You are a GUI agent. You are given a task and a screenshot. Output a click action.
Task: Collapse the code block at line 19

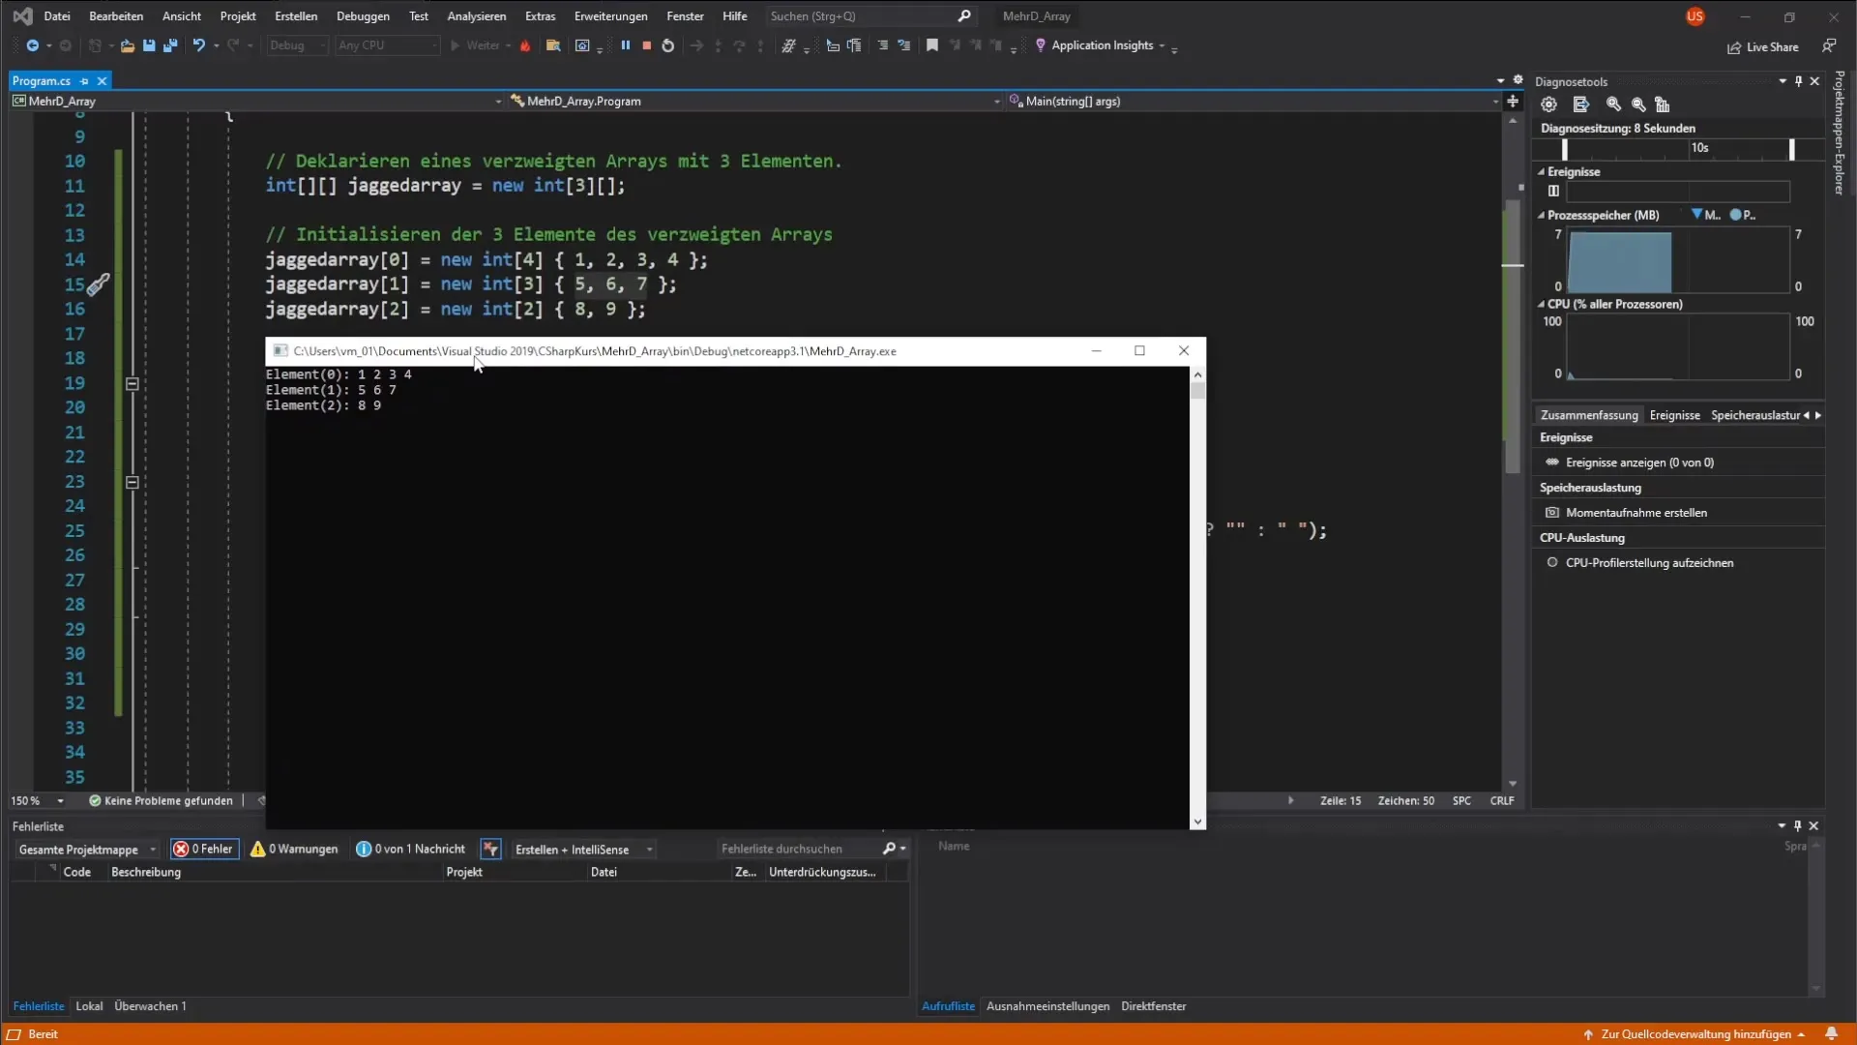tap(133, 383)
